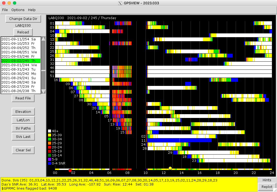Click the yellow sunrise marker on timeline
Screen dimensions: 277x192
(170, 168)
